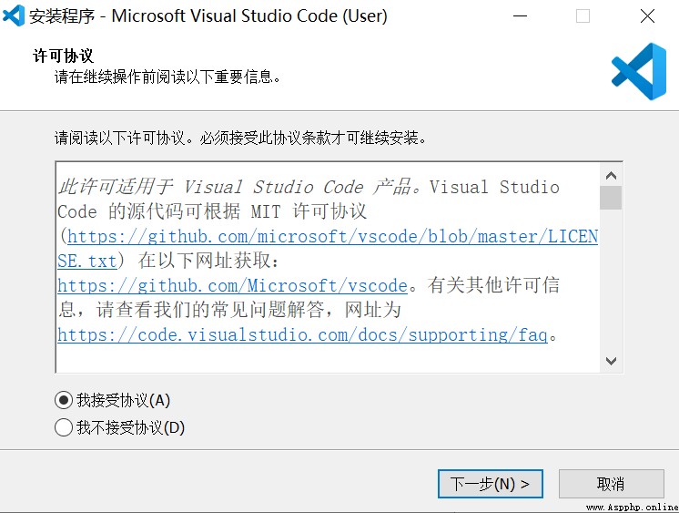This screenshot has width=679, height=513.
Task: Select the 我接受协议(A) radio button
Action: click(x=64, y=400)
